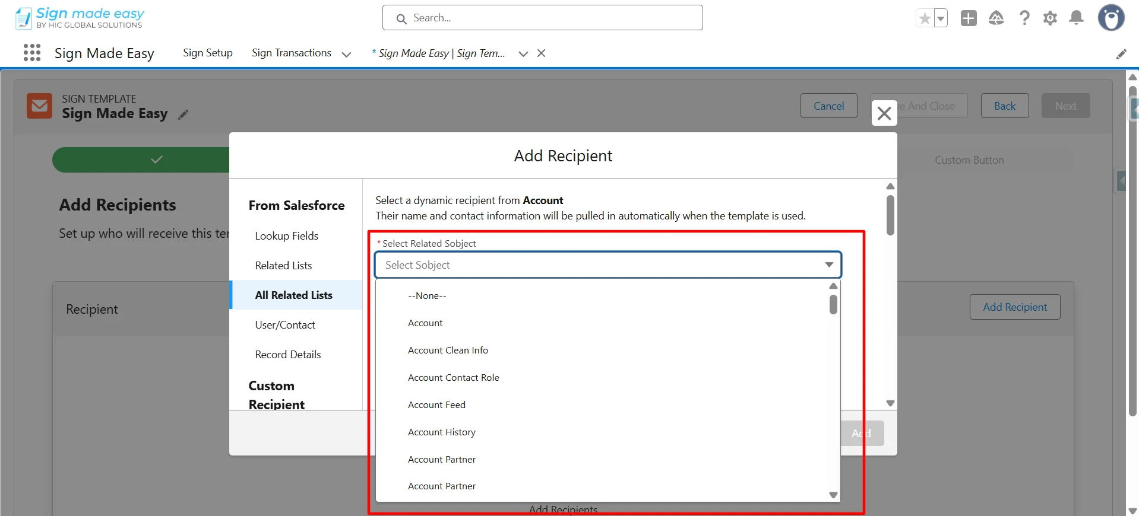
Task: Click the completed green progress step
Action: click(141, 160)
